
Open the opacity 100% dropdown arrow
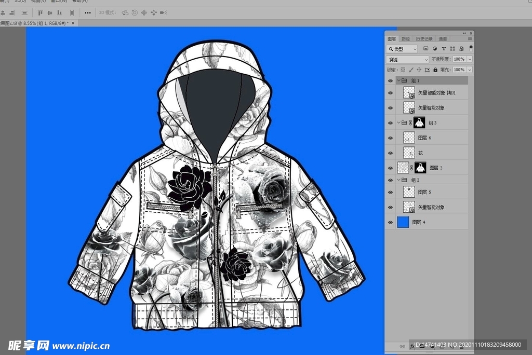470,60
